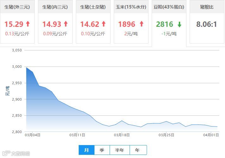Click the 2,950 y-axis label

click(x=17, y=83)
